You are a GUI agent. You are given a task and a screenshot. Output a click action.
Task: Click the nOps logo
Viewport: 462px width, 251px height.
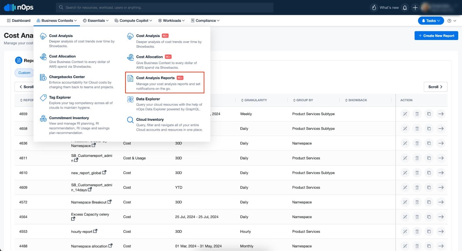pyautogui.click(x=18, y=7)
